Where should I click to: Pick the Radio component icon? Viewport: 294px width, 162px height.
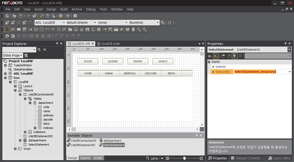pyautogui.click(x=82, y=29)
